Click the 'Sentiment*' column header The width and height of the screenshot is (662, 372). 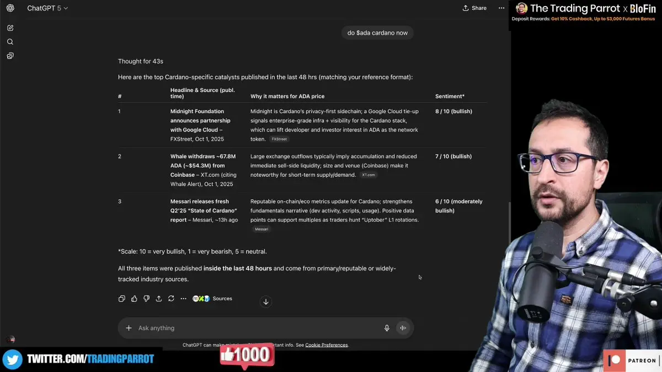[450, 96]
